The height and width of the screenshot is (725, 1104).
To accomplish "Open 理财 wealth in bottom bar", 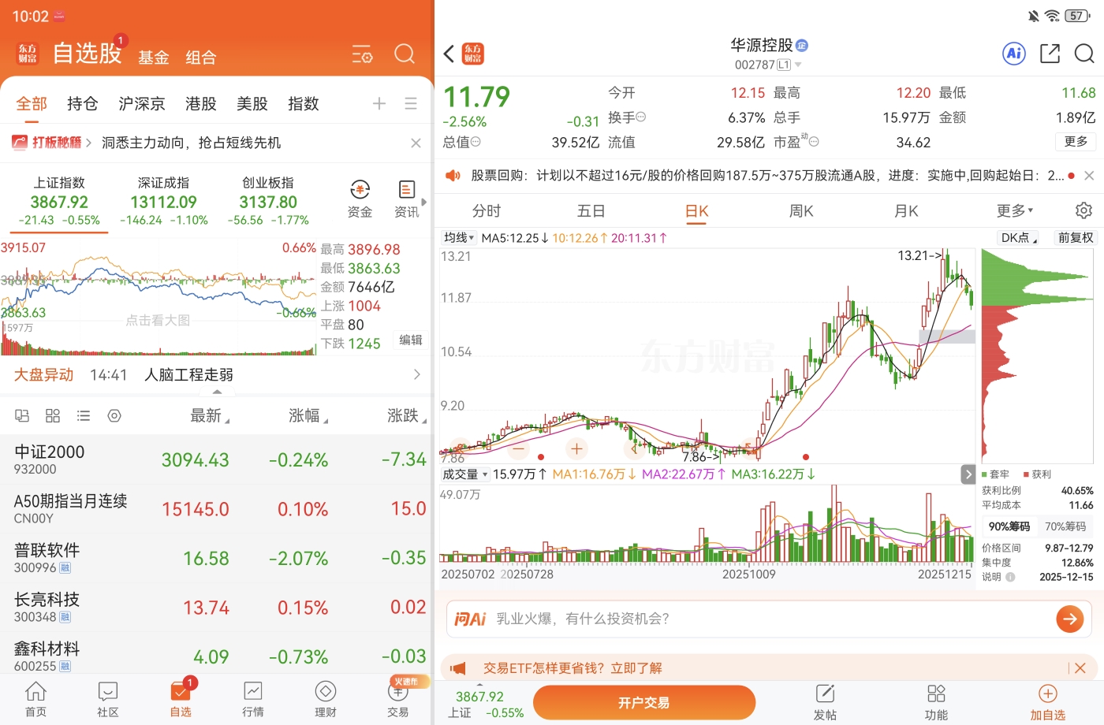I will pyautogui.click(x=326, y=699).
